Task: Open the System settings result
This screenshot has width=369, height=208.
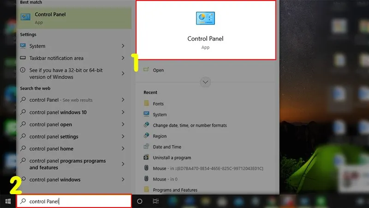Action: coord(74,46)
